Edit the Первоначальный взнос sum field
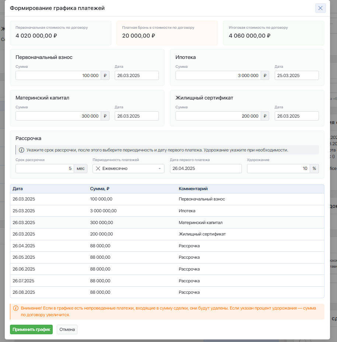 coord(58,76)
